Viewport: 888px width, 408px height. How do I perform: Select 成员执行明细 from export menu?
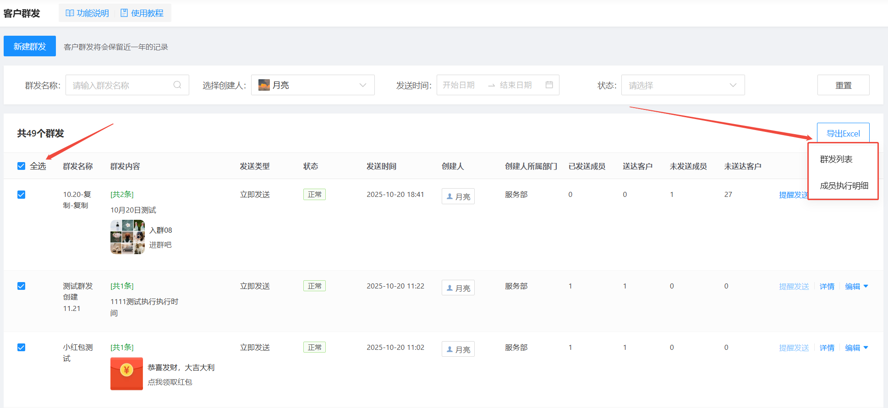pyautogui.click(x=844, y=186)
